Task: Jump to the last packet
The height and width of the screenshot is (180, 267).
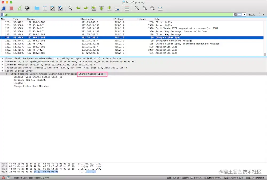Action: coord(109,8)
